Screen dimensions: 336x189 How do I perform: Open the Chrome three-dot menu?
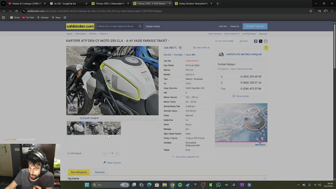point(332,11)
